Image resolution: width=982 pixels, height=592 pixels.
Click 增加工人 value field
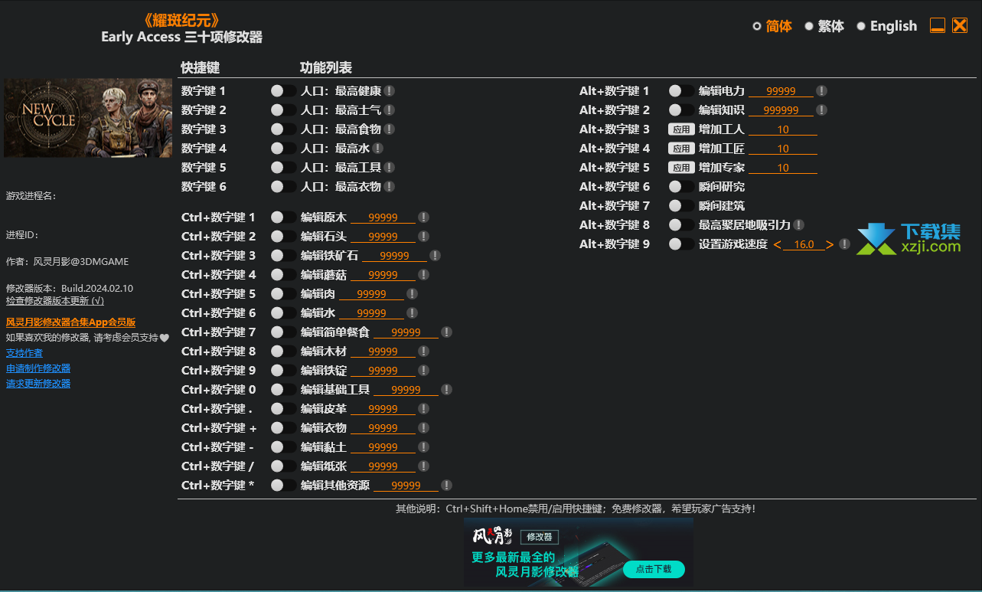783,129
